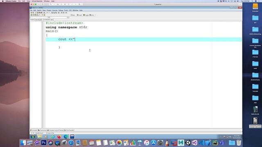Screen dimensions: 262x147
Task: Open Launchpad rocket icon in Dock
Action: pos(64,143)
